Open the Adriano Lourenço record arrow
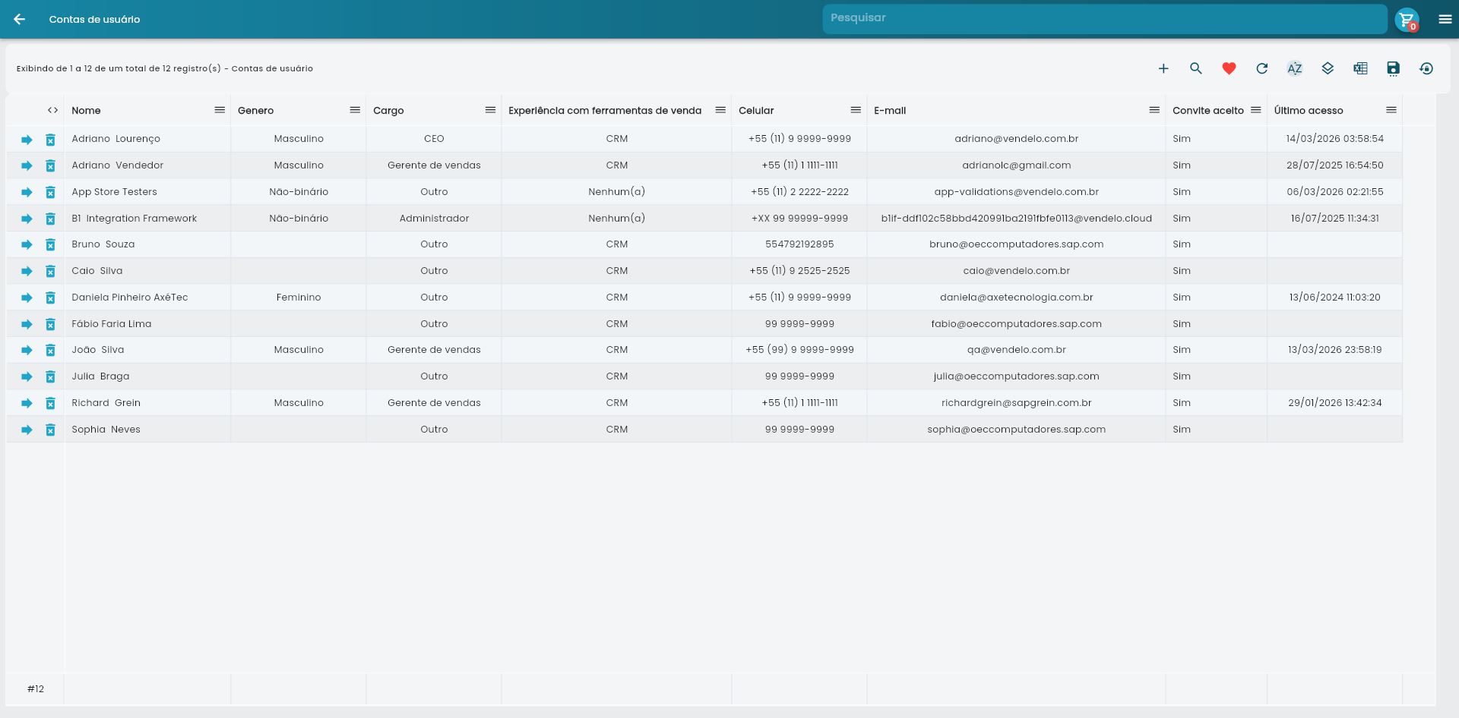 pos(25,139)
